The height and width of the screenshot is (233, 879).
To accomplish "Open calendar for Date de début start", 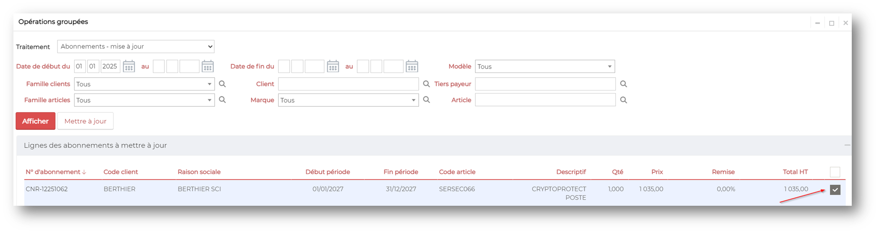I will pyautogui.click(x=129, y=66).
